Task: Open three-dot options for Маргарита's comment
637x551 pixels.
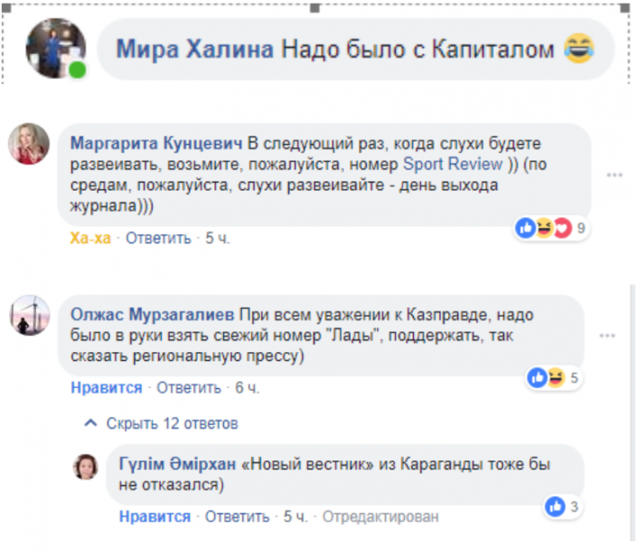Action: tap(615, 174)
